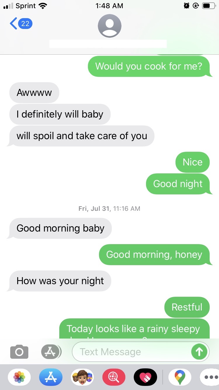
Task: Tap the 'I definitely will baby' message
Action: tap(60, 114)
